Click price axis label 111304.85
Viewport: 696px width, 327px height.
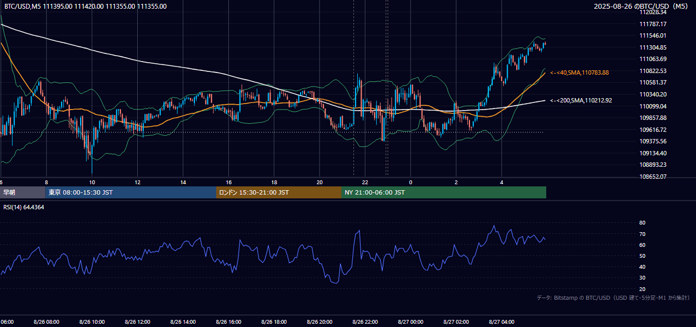click(653, 47)
